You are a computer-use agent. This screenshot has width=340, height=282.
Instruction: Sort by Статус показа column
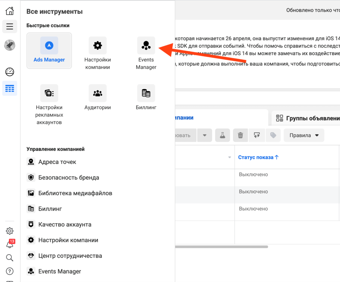pos(258,157)
